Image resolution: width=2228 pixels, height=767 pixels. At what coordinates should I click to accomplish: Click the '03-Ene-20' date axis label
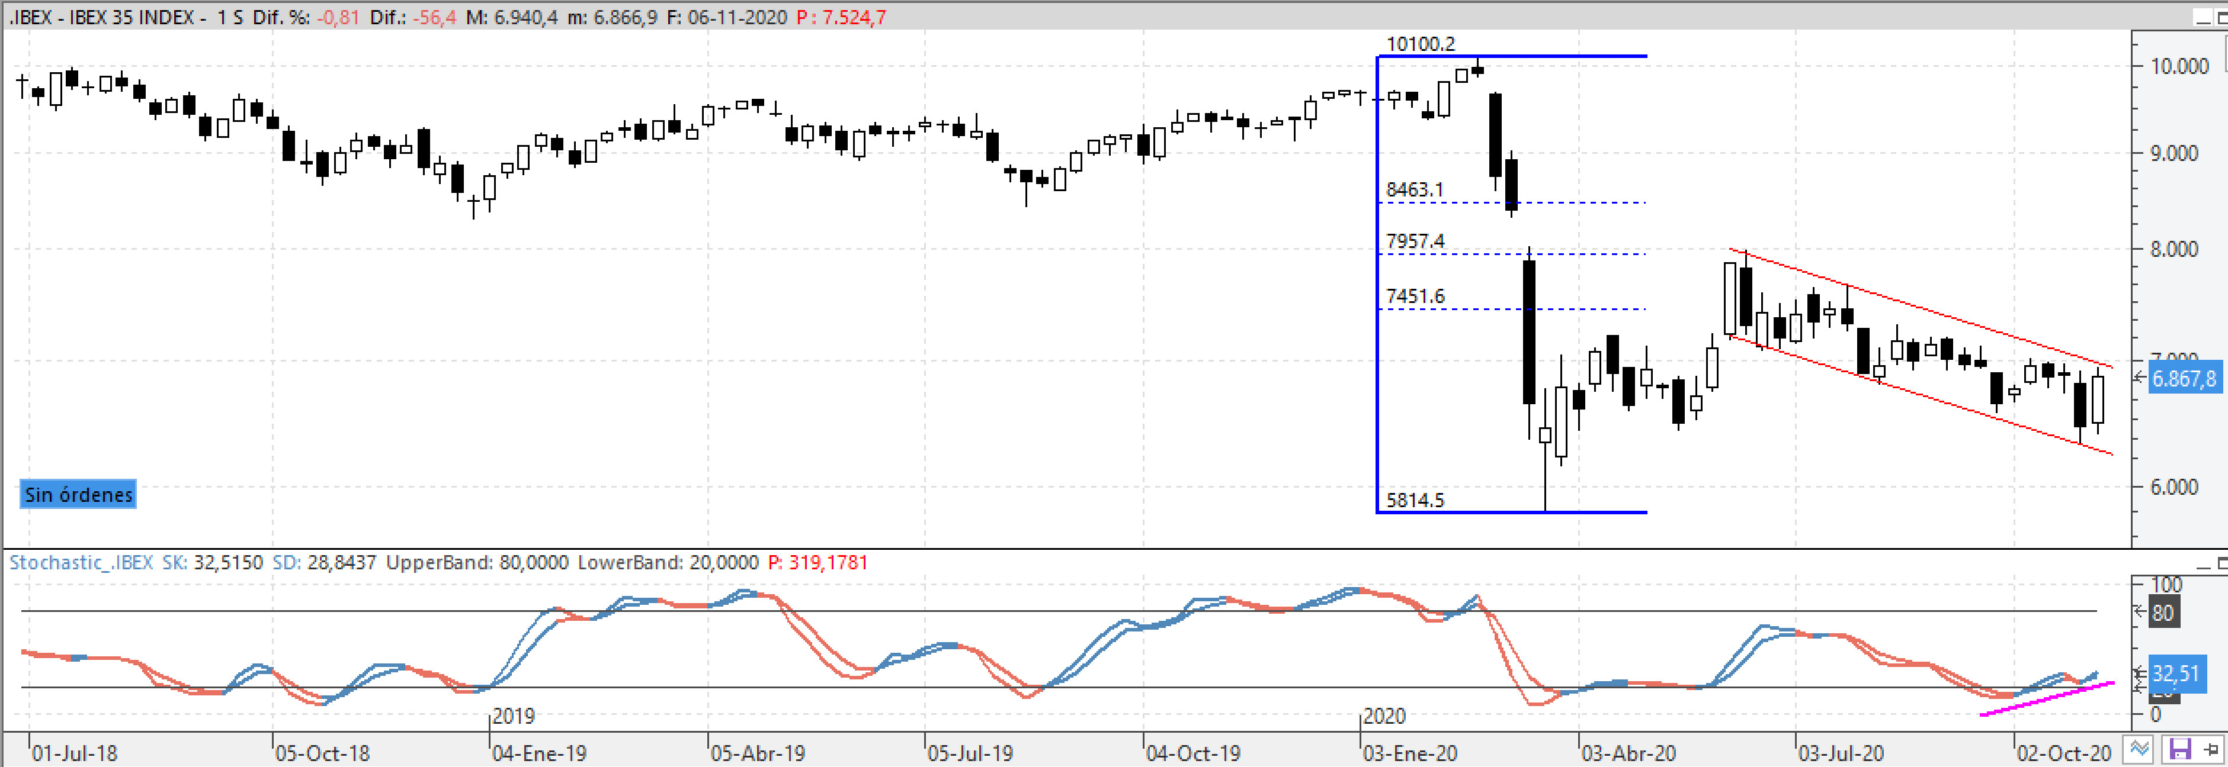click(1410, 753)
